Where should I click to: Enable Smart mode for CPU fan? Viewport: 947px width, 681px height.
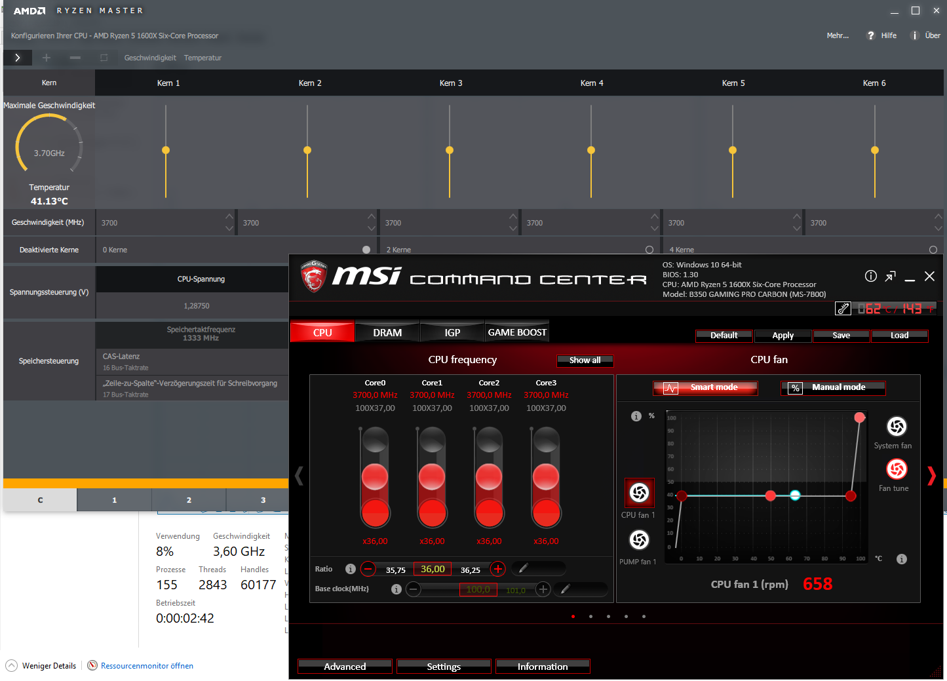click(705, 388)
